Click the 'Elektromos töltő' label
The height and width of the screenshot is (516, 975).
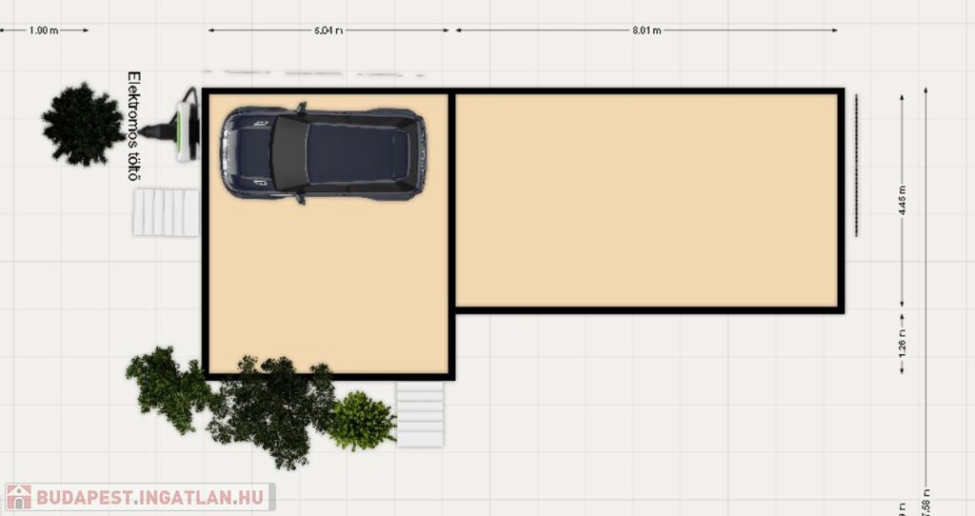(134, 127)
